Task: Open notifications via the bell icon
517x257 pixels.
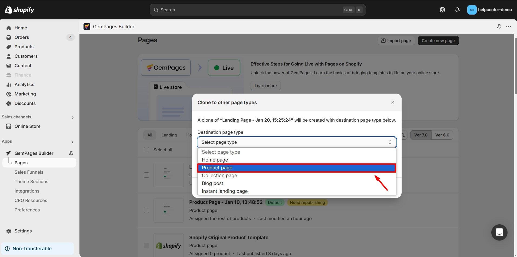Action: 457,10
